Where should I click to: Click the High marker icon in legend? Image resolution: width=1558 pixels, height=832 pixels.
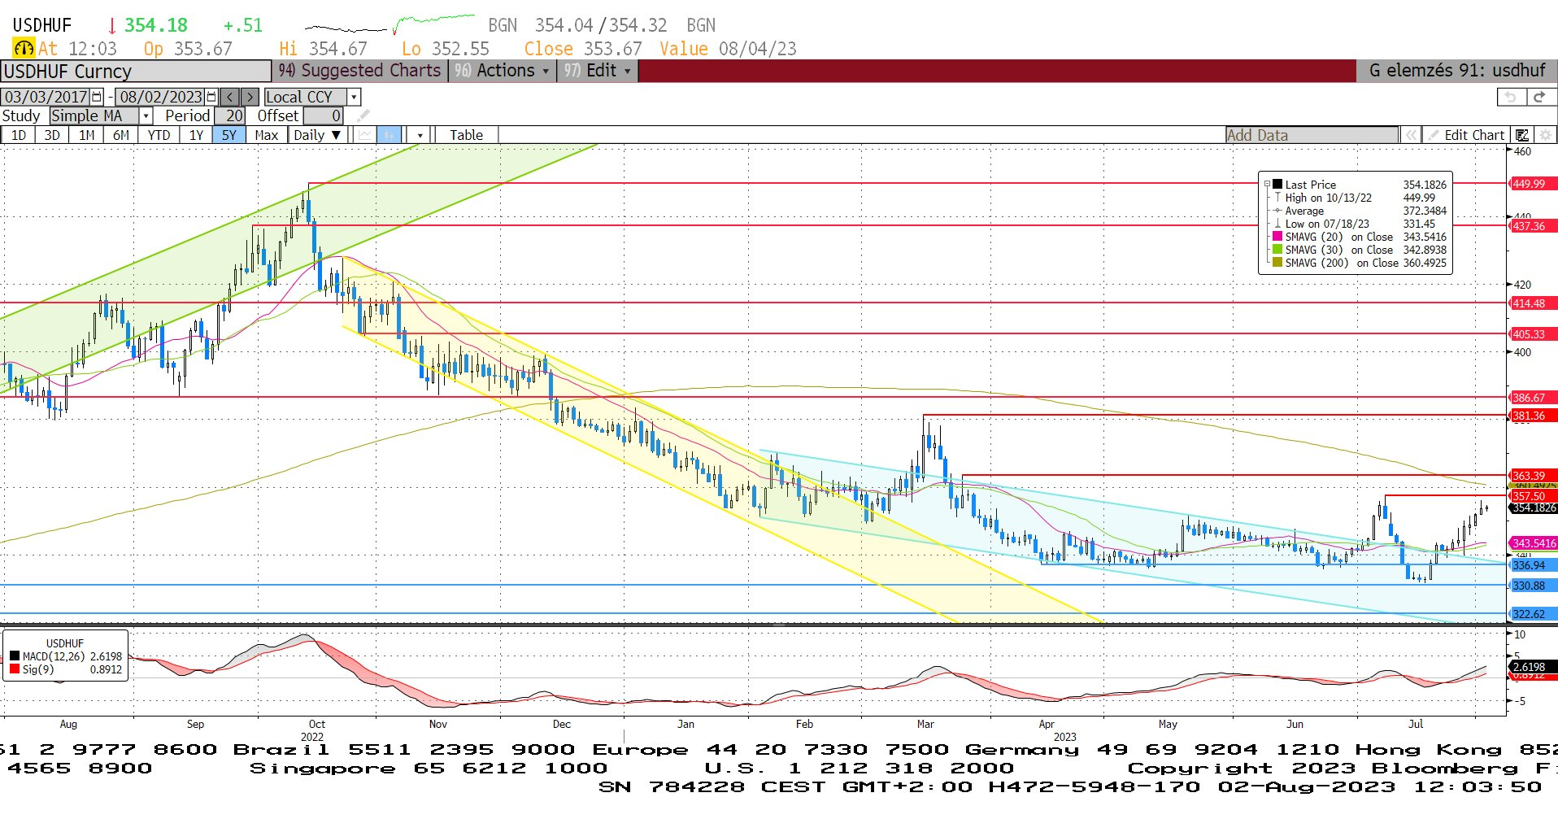point(1277,198)
